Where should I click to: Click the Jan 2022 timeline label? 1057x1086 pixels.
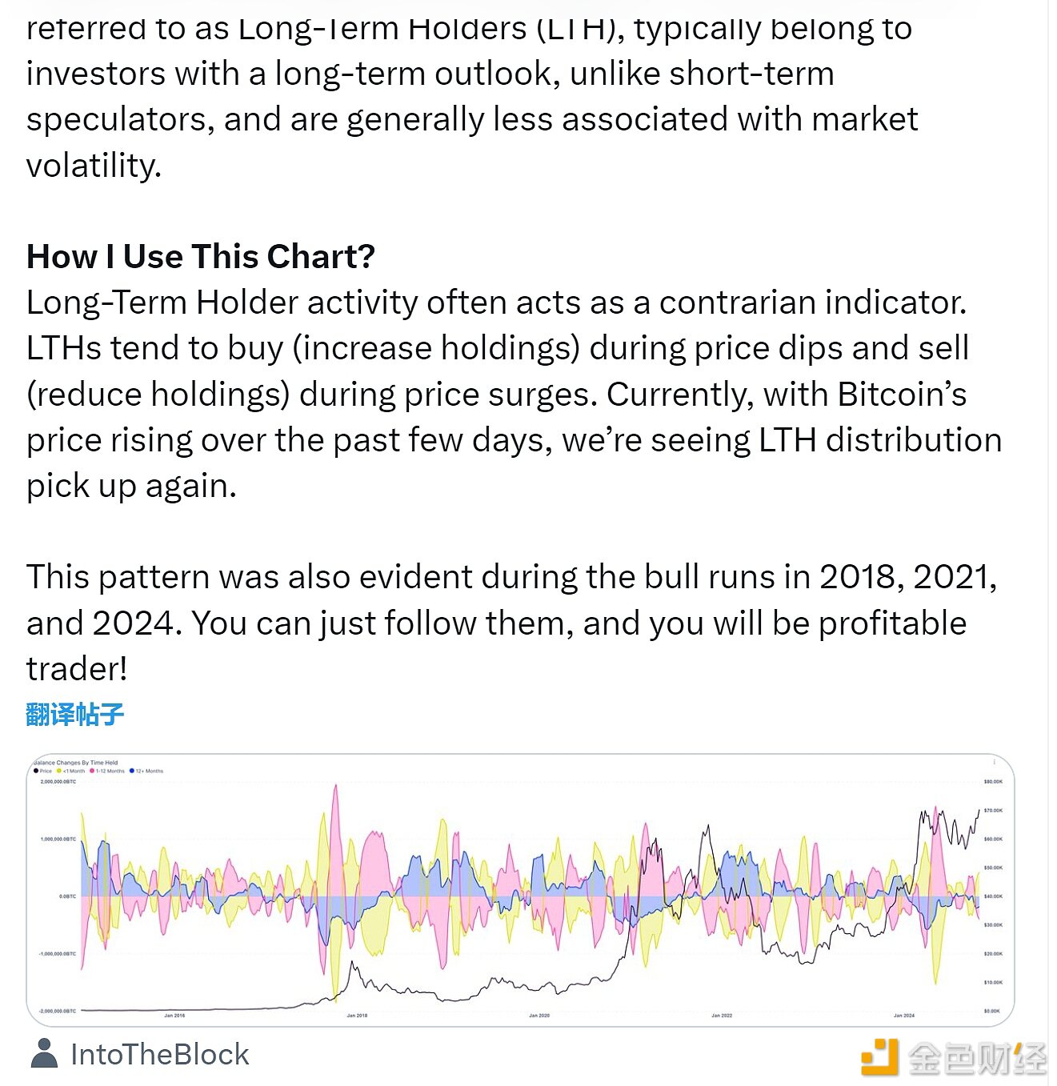tap(722, 1016)
